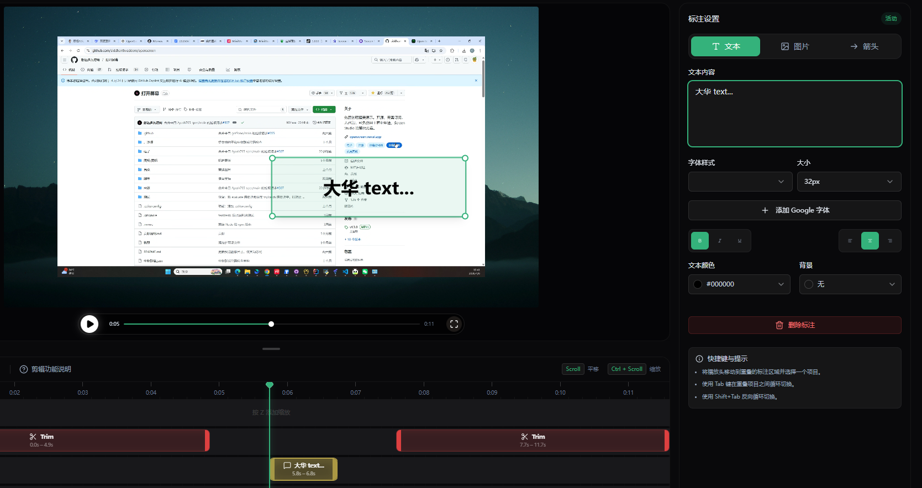
Task: Click the Scroll shortcut hint badge
Action: (x=573, y=369)
